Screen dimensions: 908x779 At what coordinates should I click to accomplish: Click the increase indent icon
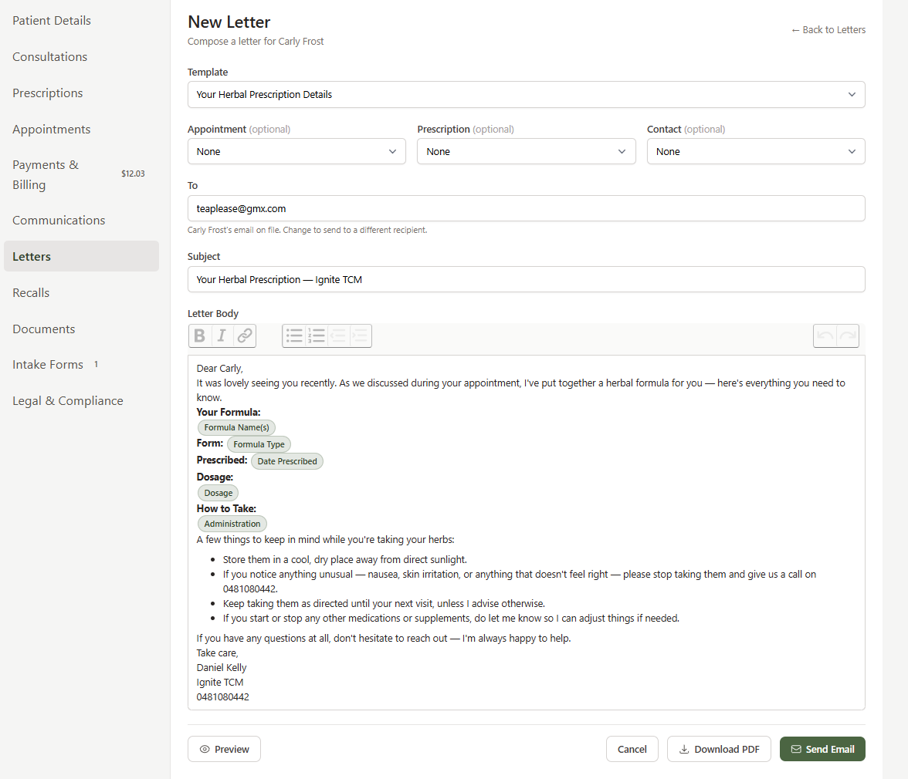pos(360,336)
